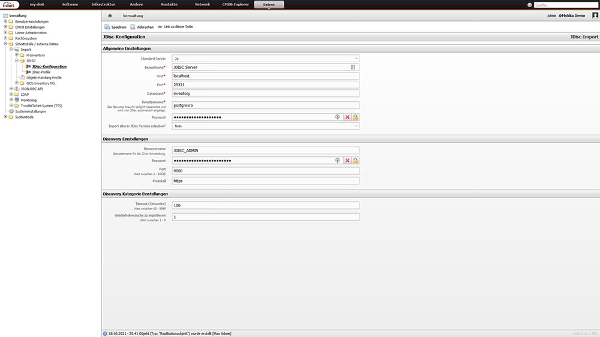Expand Systemtools tree node
The image size is (600, 337).
[x=5, y=117]
